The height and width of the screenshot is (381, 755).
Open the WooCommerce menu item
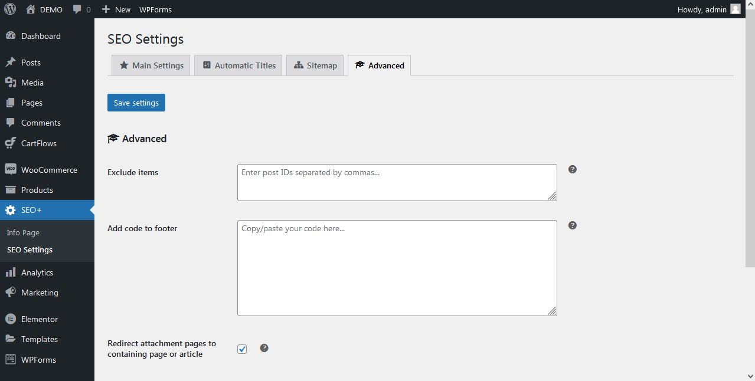click(47, 170)
